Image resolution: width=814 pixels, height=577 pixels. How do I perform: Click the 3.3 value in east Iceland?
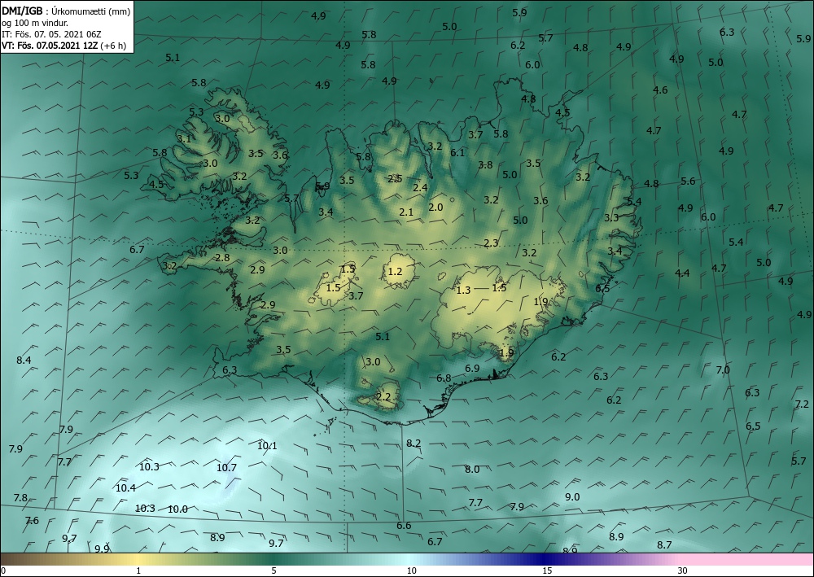[x=611, y=217]
